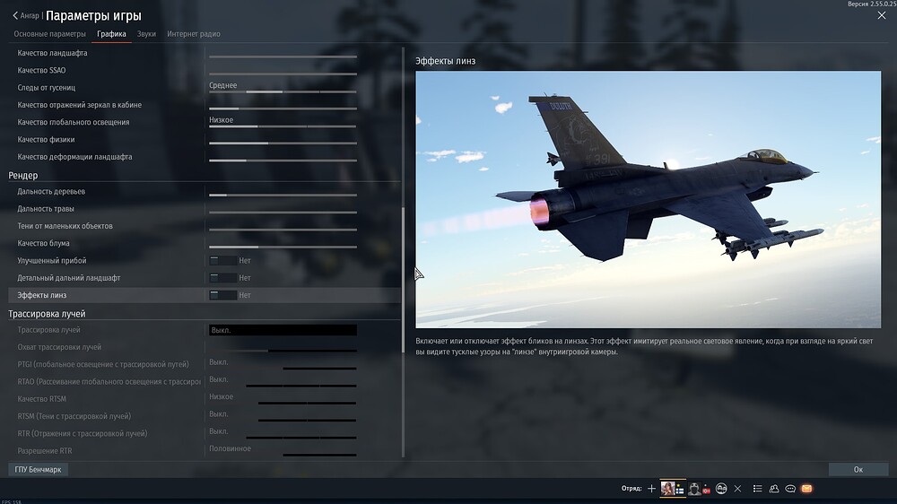Viewport: 897px width, 504px height.
Task: Turn on the Эффекты линз toggle
Action: click(x=222, y=295)
